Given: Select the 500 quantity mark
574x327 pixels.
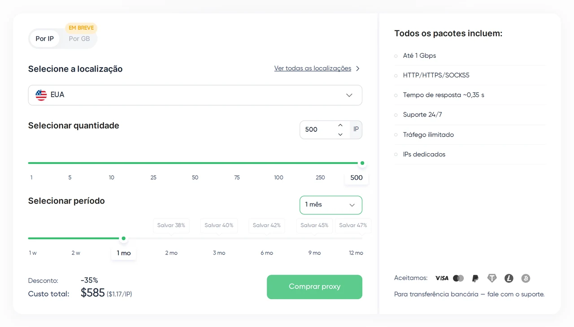Looking at the screenshot, I should 357,178.
